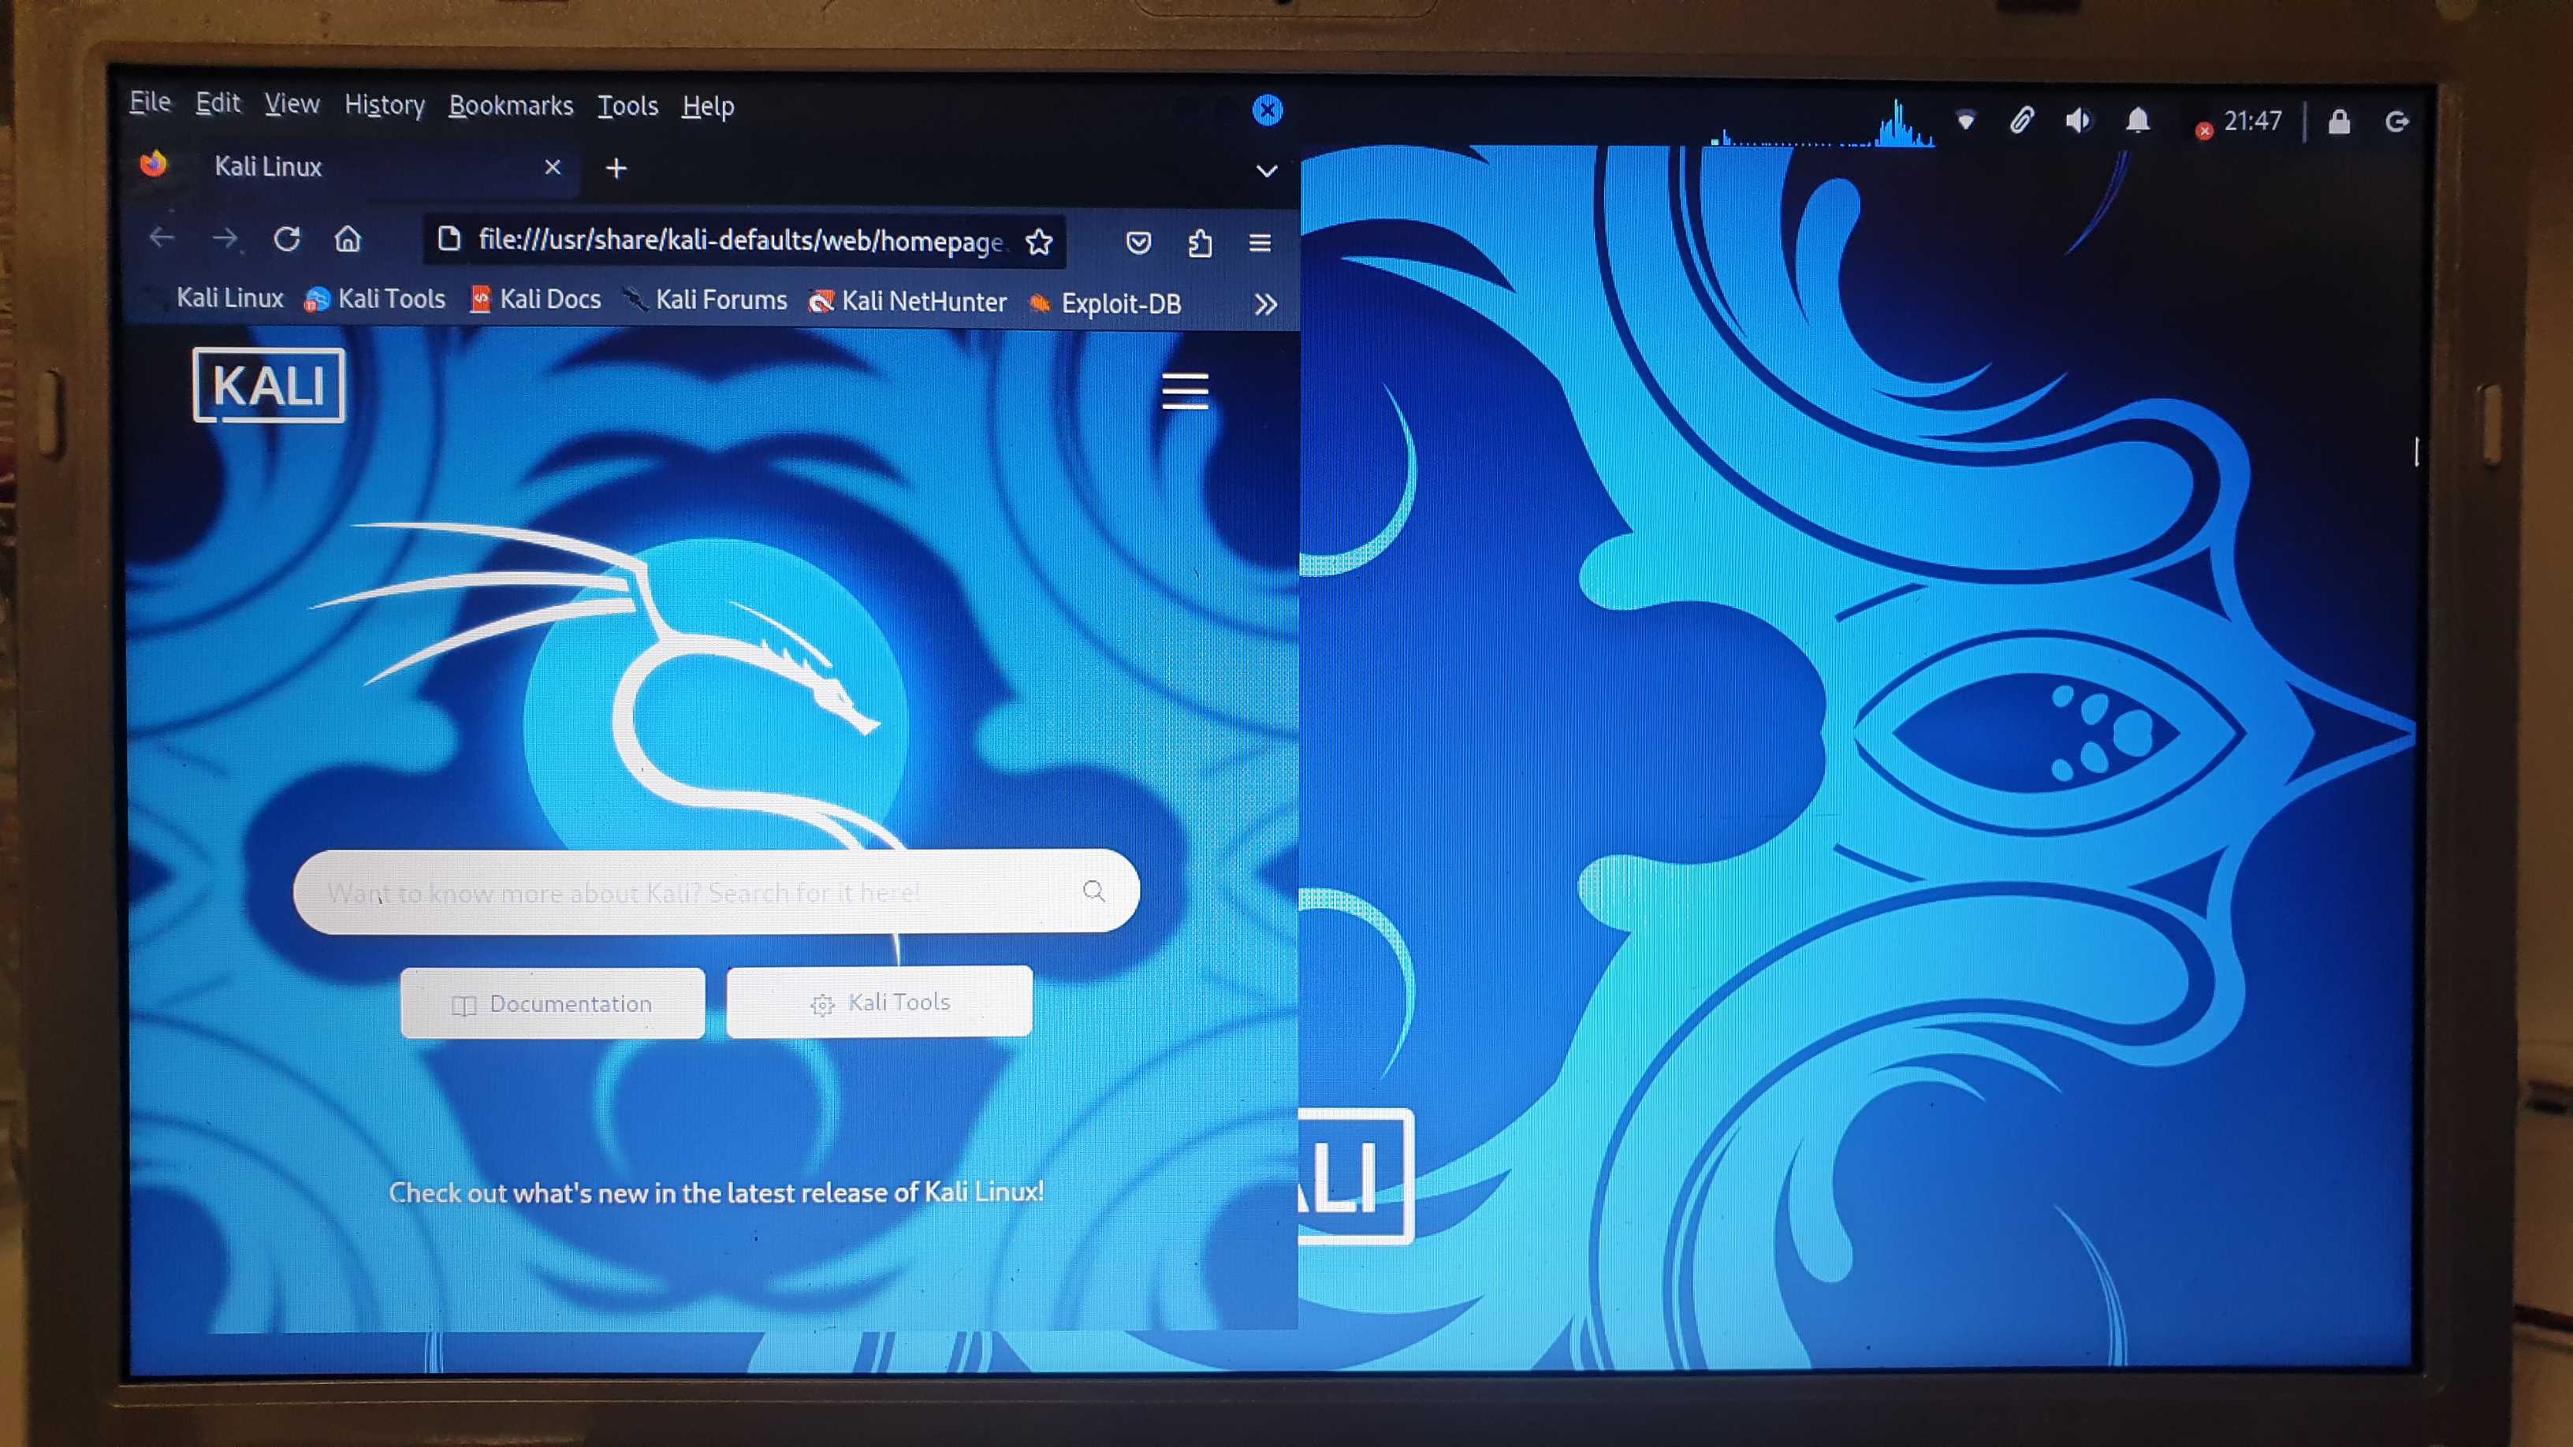Follow the latest release of Kali Linux link
2573x1447 pixels.
point(716,1192)
